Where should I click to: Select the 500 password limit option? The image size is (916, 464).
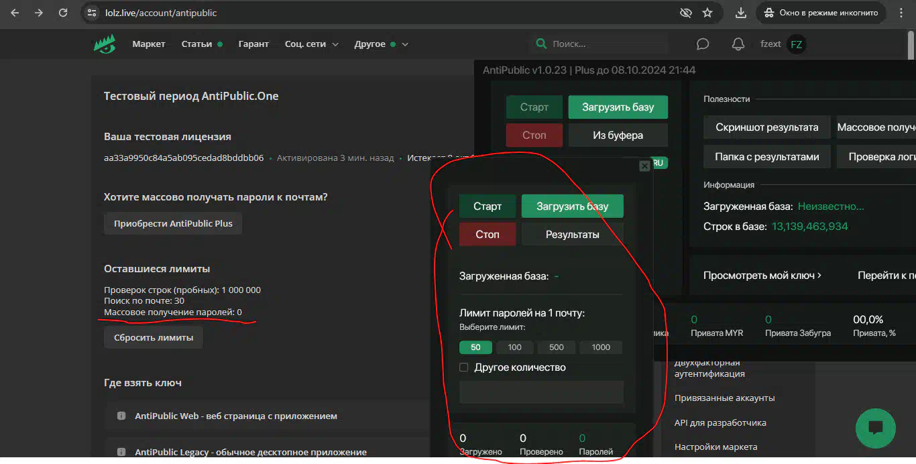click(557, 347)
